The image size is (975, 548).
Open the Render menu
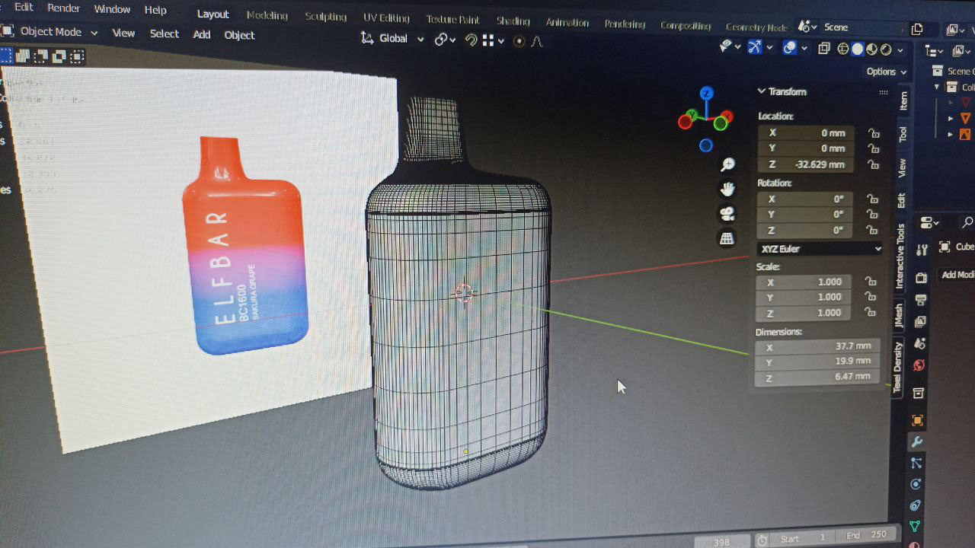(64, 8)
